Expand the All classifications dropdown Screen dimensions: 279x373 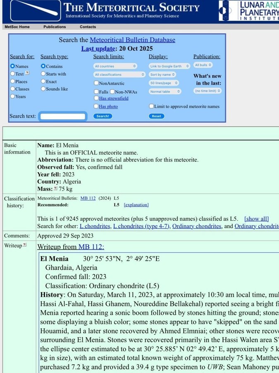[119, 75]
